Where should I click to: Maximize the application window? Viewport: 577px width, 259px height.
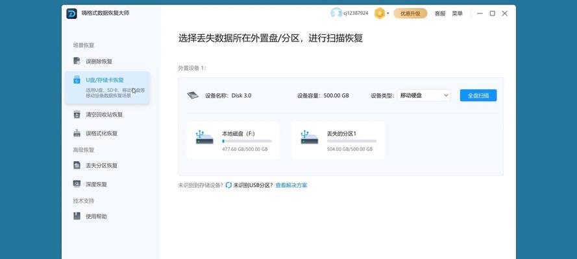[x=493, y=13]
